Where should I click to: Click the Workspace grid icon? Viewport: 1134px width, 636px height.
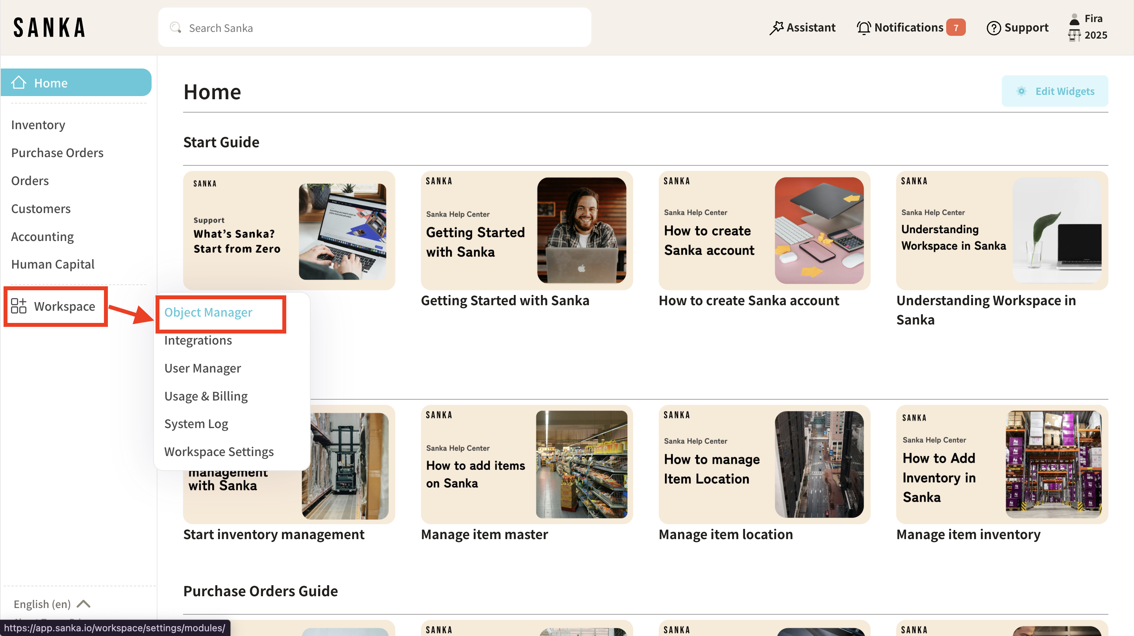coord(19,306)
